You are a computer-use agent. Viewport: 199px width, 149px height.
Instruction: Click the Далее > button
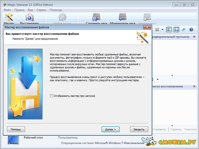click(110, 129)
